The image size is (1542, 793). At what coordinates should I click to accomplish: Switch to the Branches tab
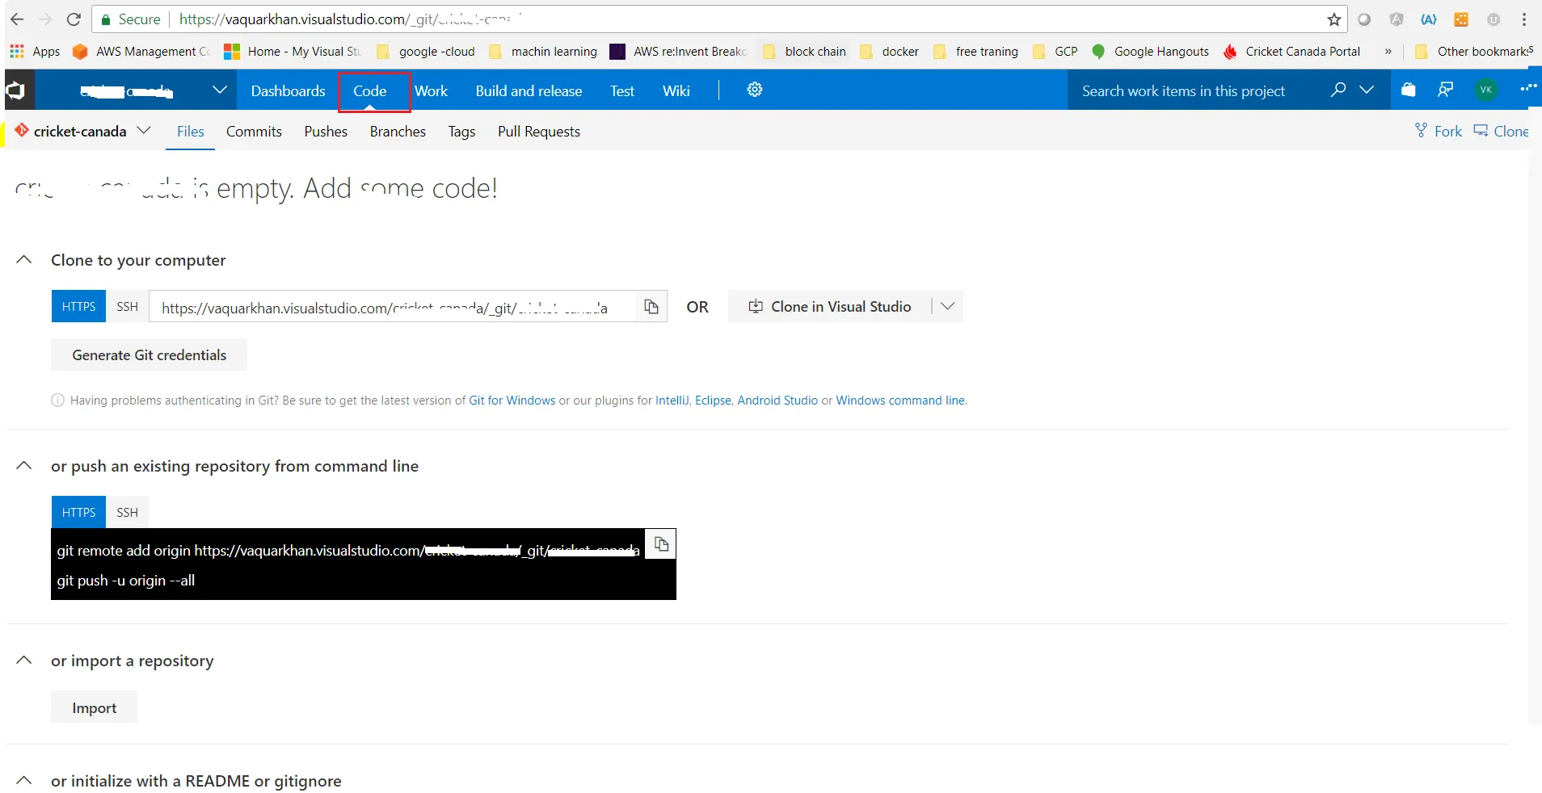pos(398,132)
